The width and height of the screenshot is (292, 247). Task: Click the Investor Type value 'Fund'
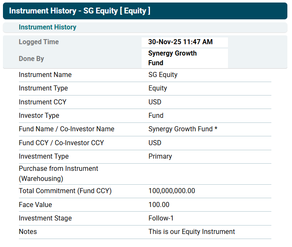[x=156, y=116]
